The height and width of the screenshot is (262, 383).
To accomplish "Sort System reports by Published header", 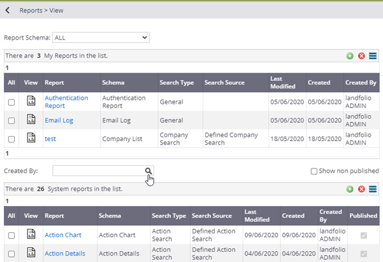I will [x=363, y=216].
